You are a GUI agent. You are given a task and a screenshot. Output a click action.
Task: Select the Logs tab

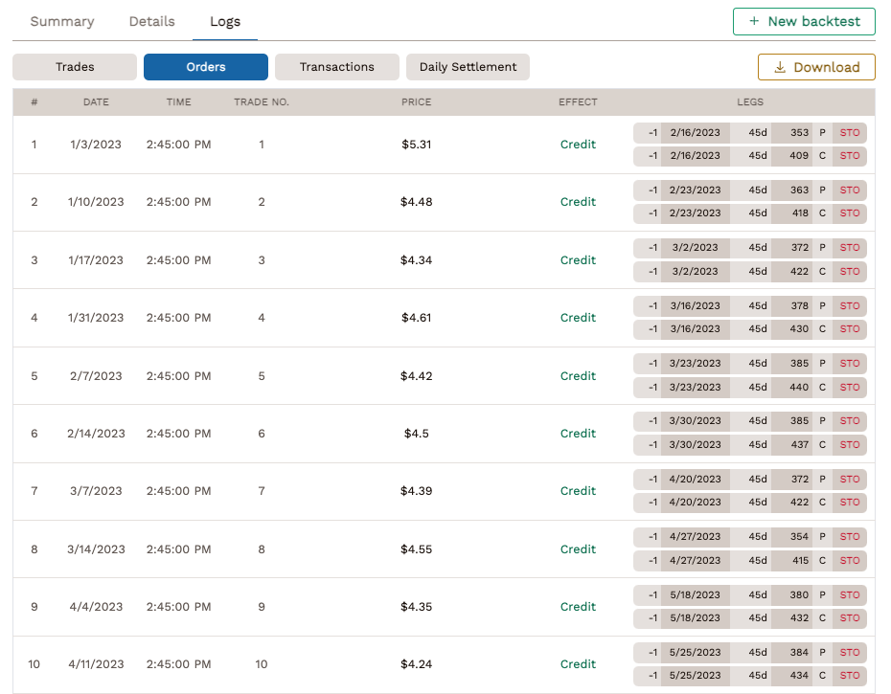click(224, 21)
